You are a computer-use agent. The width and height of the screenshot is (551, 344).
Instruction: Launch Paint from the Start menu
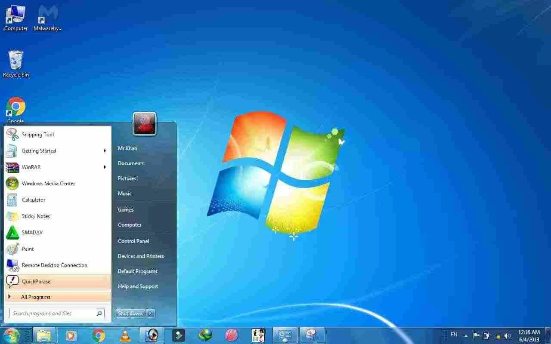[x=28, y=249]
